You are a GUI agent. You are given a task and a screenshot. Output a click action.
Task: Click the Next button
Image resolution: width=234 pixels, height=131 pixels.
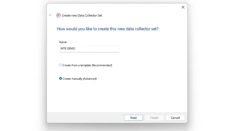coord(133,118)
